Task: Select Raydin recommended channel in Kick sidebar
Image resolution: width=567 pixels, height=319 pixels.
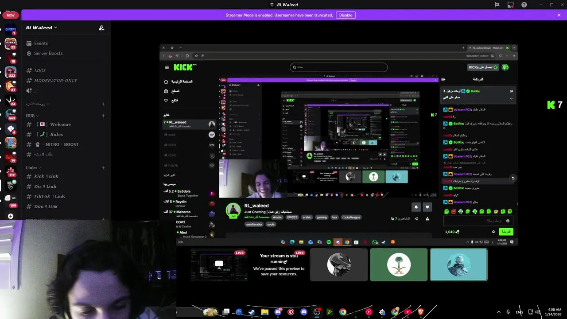Action: point(189,203)
